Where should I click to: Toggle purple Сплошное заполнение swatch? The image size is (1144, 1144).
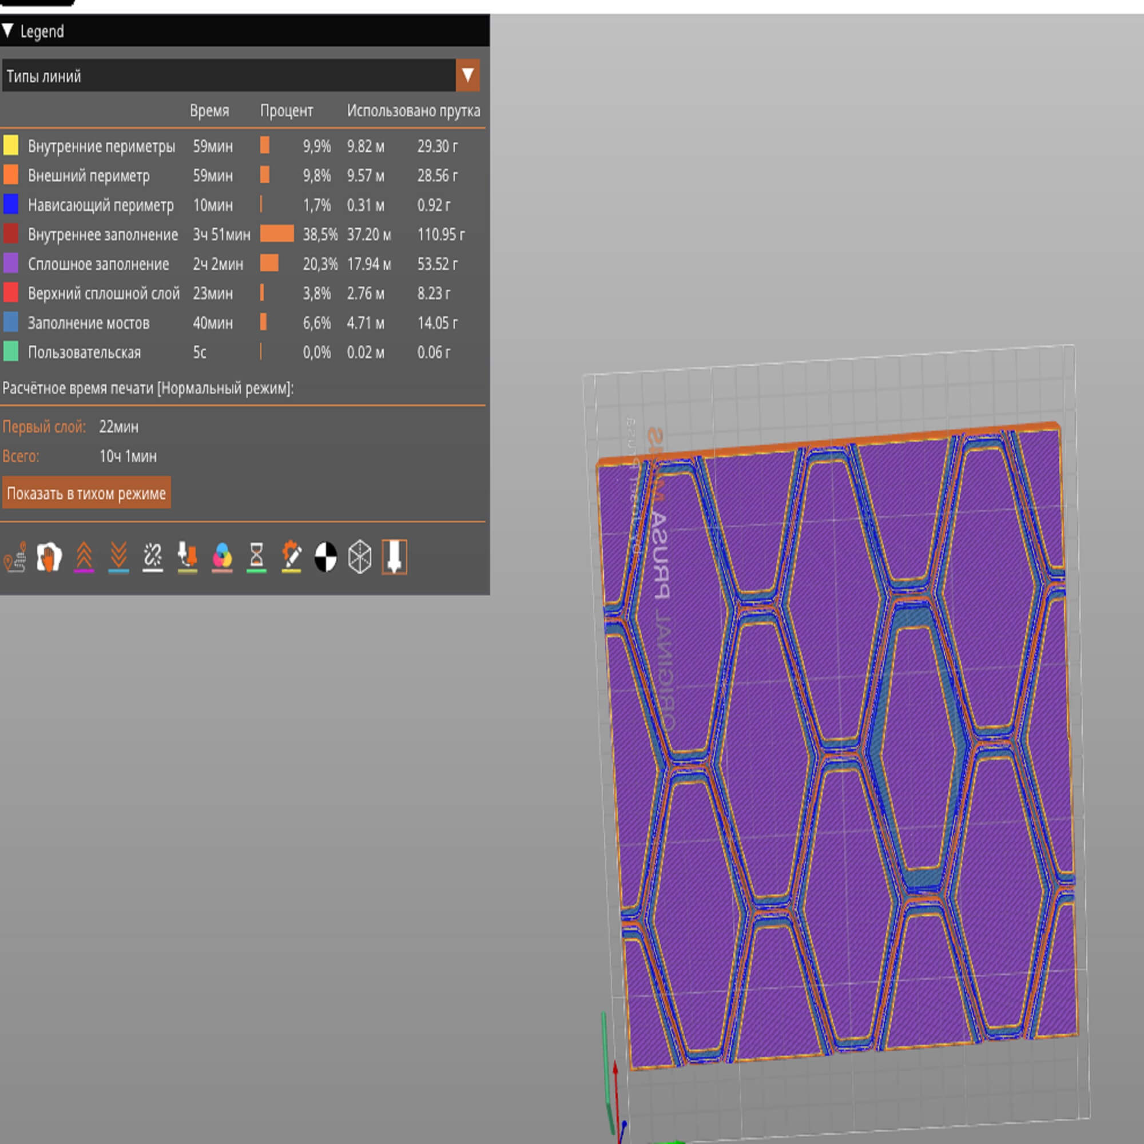11,264
